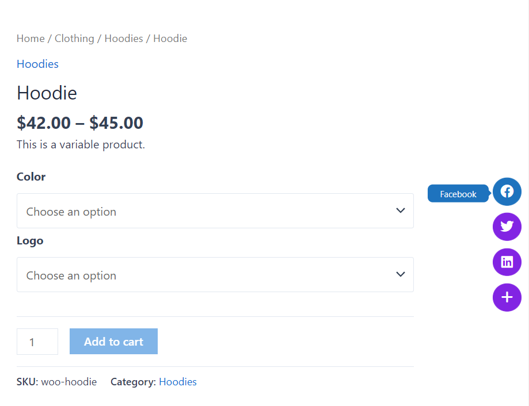This screenshot has width=529, height=406.
Task: Open Hoodies link beside Category label
Action: 178,382
